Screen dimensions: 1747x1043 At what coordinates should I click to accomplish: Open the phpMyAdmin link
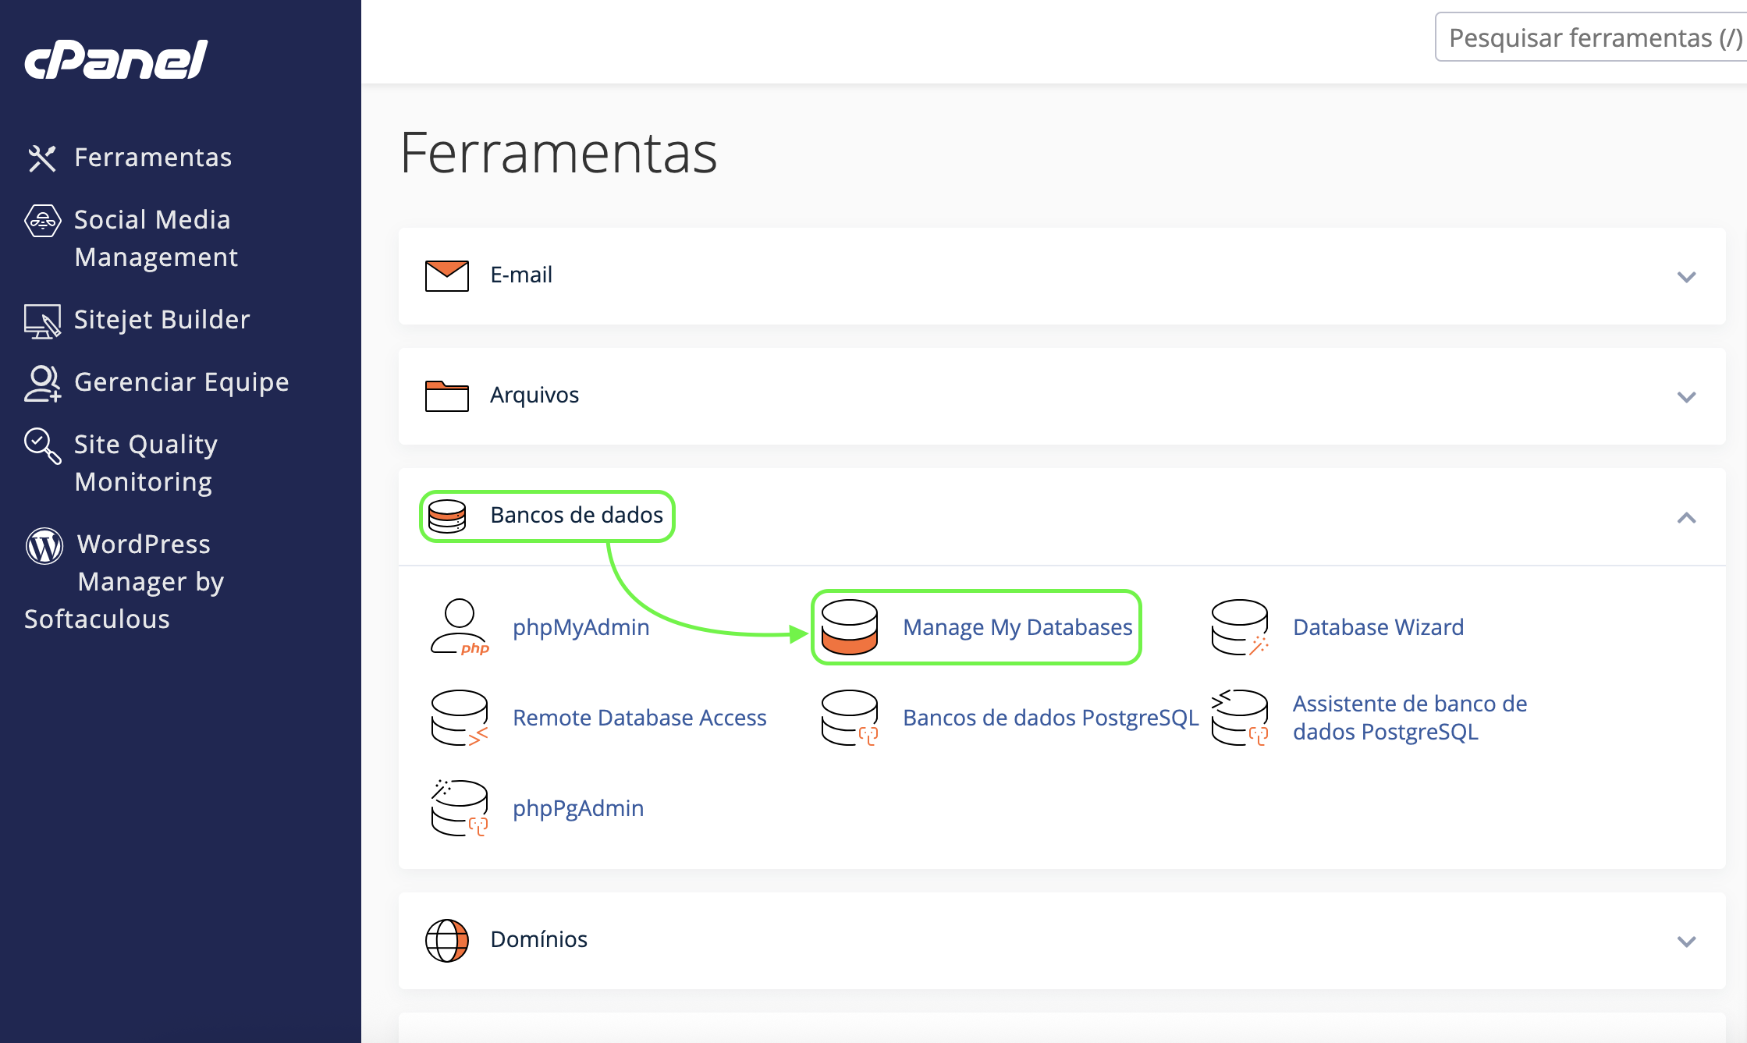pyautogui.click(x=581, y=627)
